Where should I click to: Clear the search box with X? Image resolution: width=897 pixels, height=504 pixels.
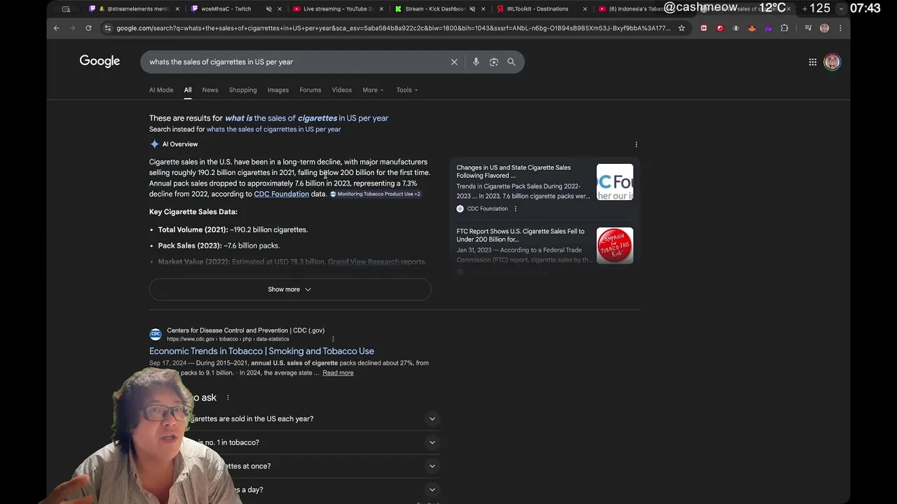tap(454, 62)
